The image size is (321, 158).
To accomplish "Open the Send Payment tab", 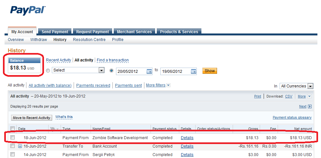I will 55,32.
